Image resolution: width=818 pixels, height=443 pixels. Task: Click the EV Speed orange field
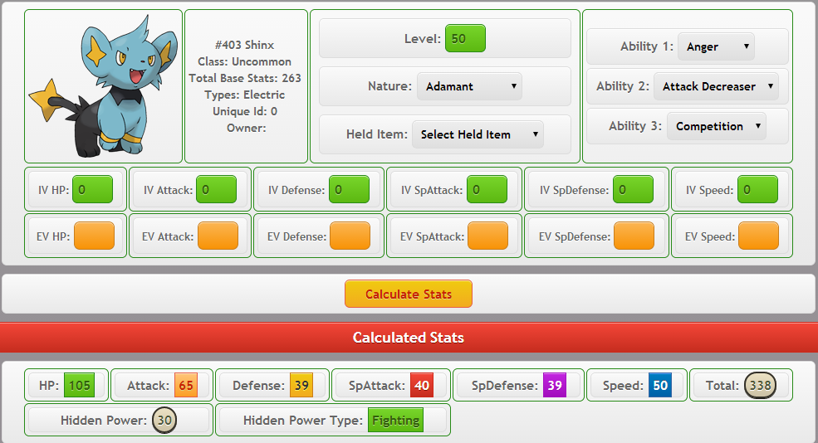click(758, 236)
